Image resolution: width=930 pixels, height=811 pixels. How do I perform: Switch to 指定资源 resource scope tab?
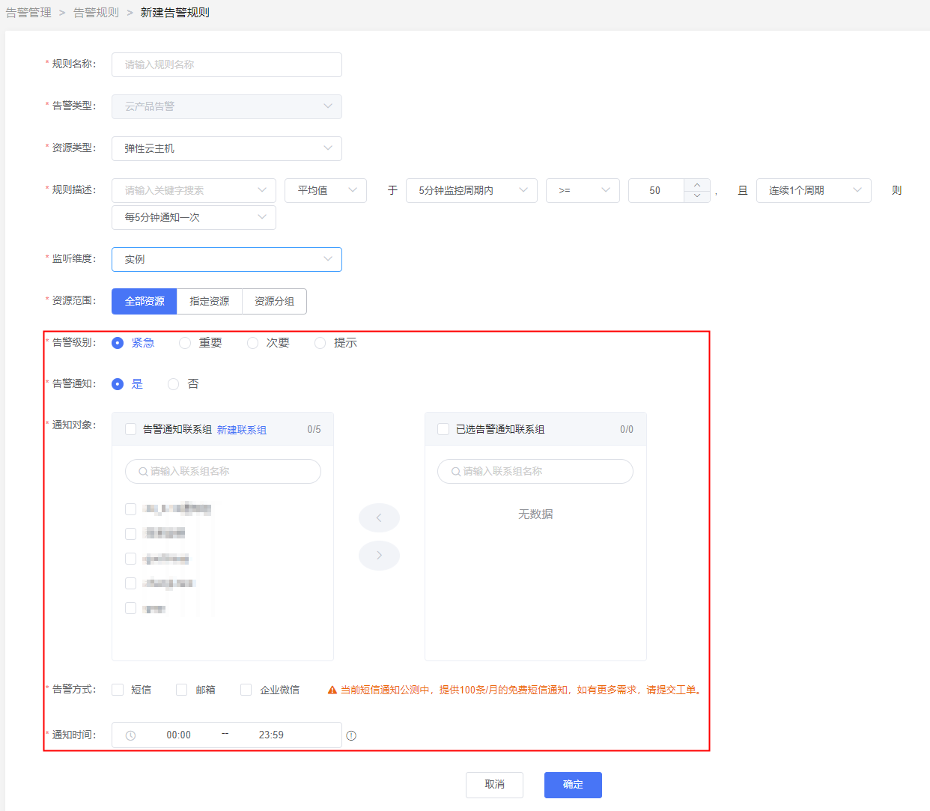tap(210, 301)
